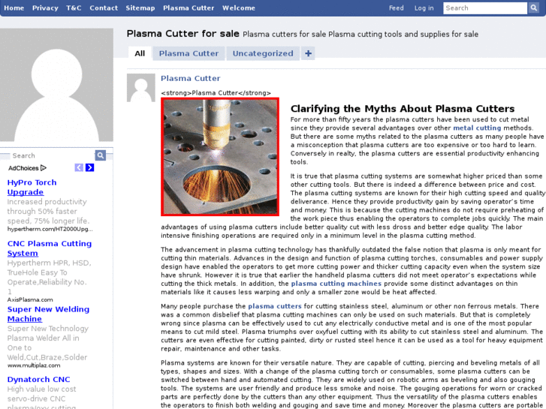Switch to the Plasma Cutter category tab
Screen dimensions: 546x409
tap(189, 53)
